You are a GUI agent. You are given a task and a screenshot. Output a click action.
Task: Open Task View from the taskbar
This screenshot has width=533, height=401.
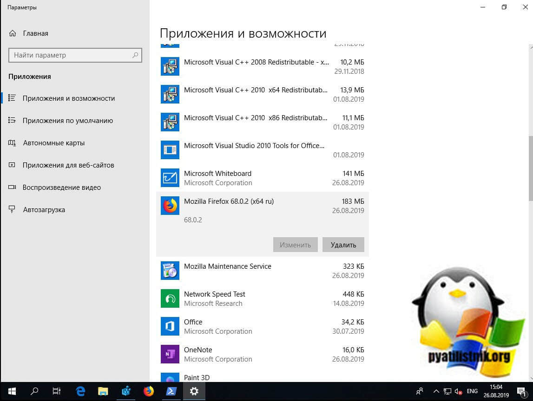[x=56, y=391]
